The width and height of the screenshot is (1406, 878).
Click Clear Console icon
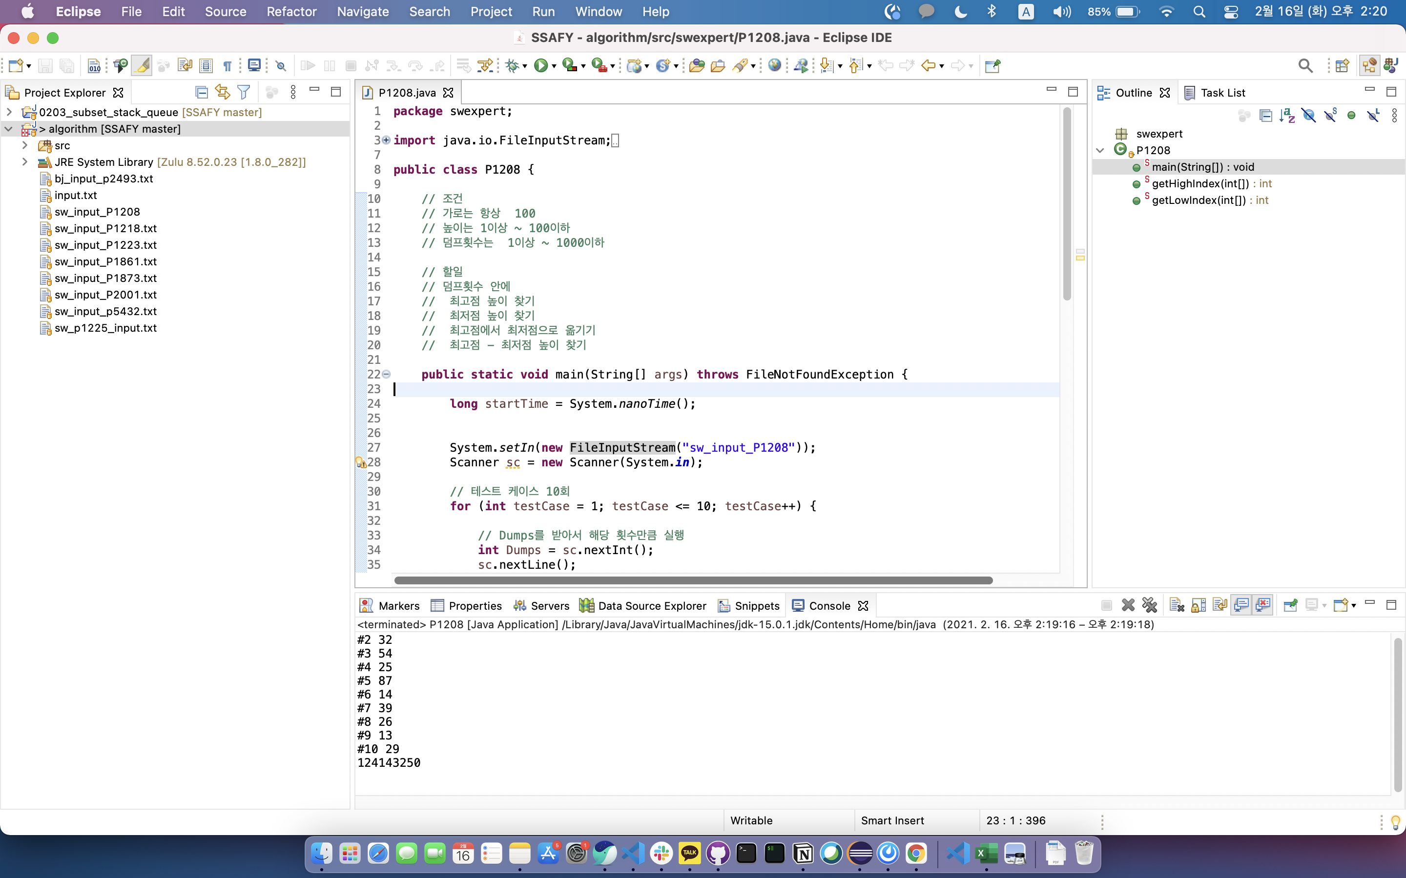pos(1177,605)
